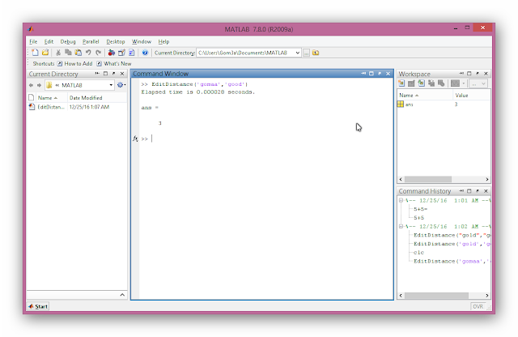Collapse the 1:02 AM history session
Viewport: 518px width, 337px height.
pyautogui.click(x=401, y=227)
